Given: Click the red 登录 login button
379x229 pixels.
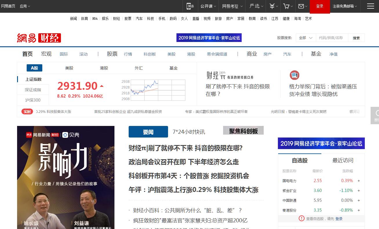Looking at the screenshot, I should click(x=320, y=6).
